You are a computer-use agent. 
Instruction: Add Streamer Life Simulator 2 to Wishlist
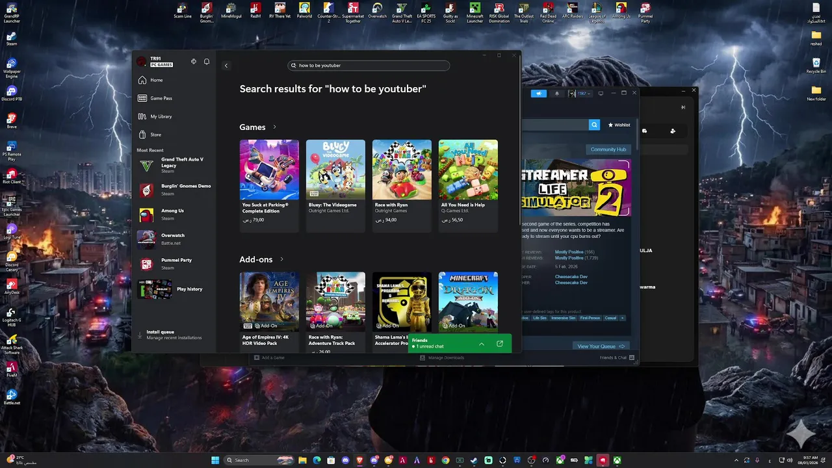(x=619, y=125)
